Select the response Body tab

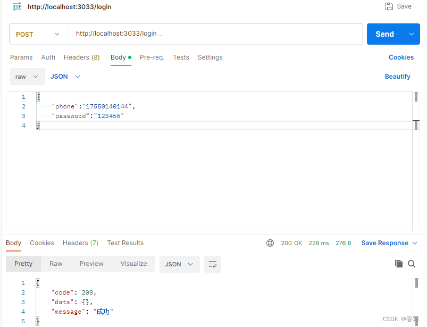(x=14, y=243)
